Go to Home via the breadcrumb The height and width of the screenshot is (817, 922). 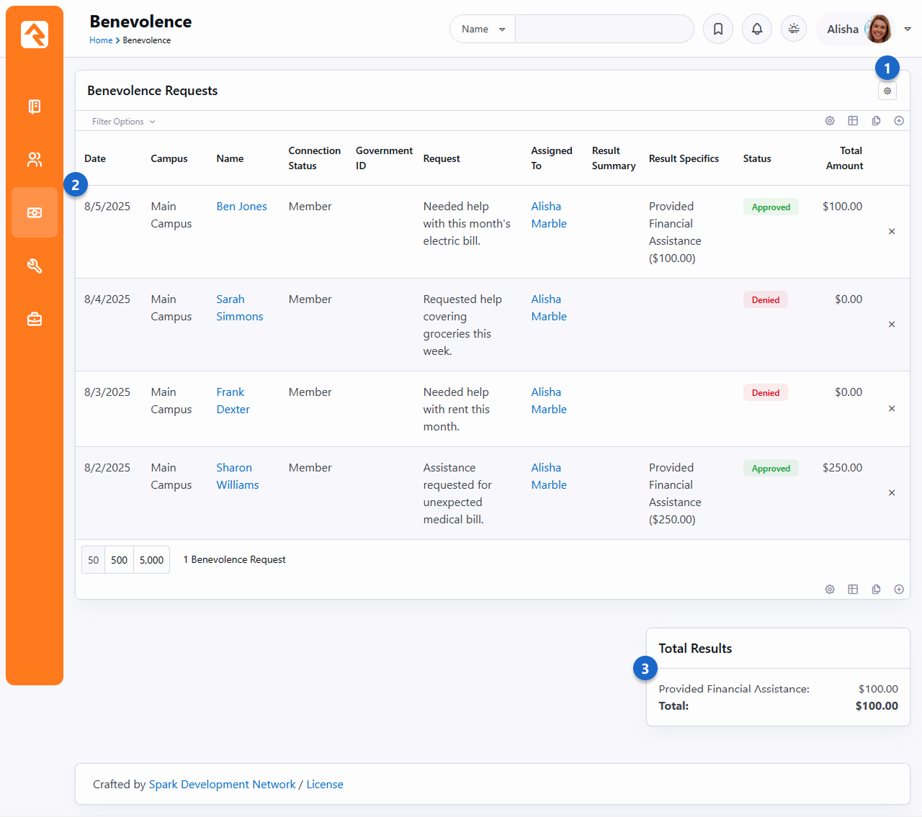pos(100,40)
